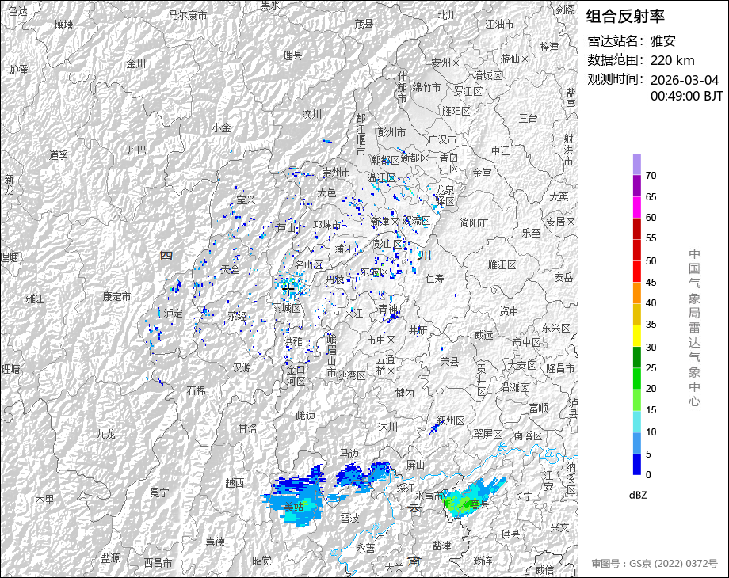Image resolution: width=729 pixels, height=578 pixels.
Task: Click the 金堂 label
Action: click(x=482, y=173)
